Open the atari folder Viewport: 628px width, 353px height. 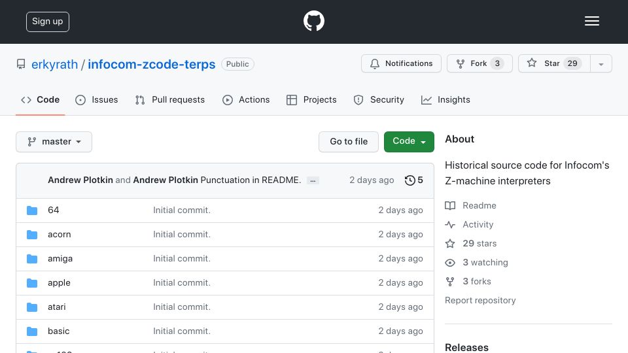pyautogui.click(x=56, y=307)
